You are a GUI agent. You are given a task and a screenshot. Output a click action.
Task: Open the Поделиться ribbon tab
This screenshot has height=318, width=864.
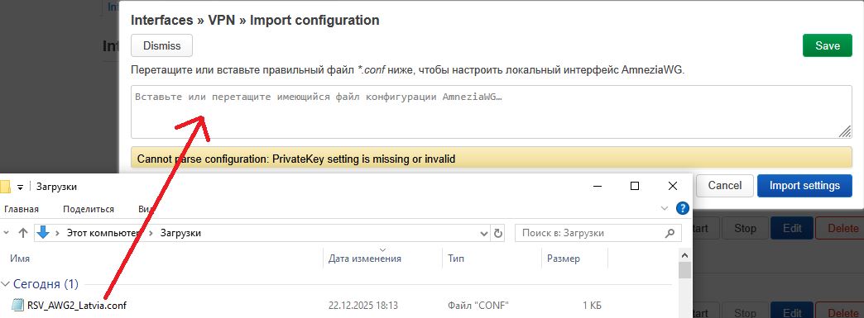[89, 209]
